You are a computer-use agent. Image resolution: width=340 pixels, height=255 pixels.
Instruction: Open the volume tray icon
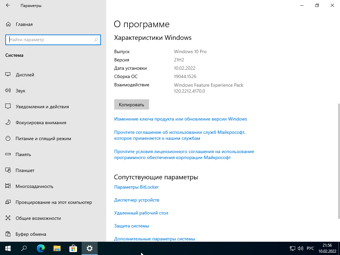[x=300, y=248]
